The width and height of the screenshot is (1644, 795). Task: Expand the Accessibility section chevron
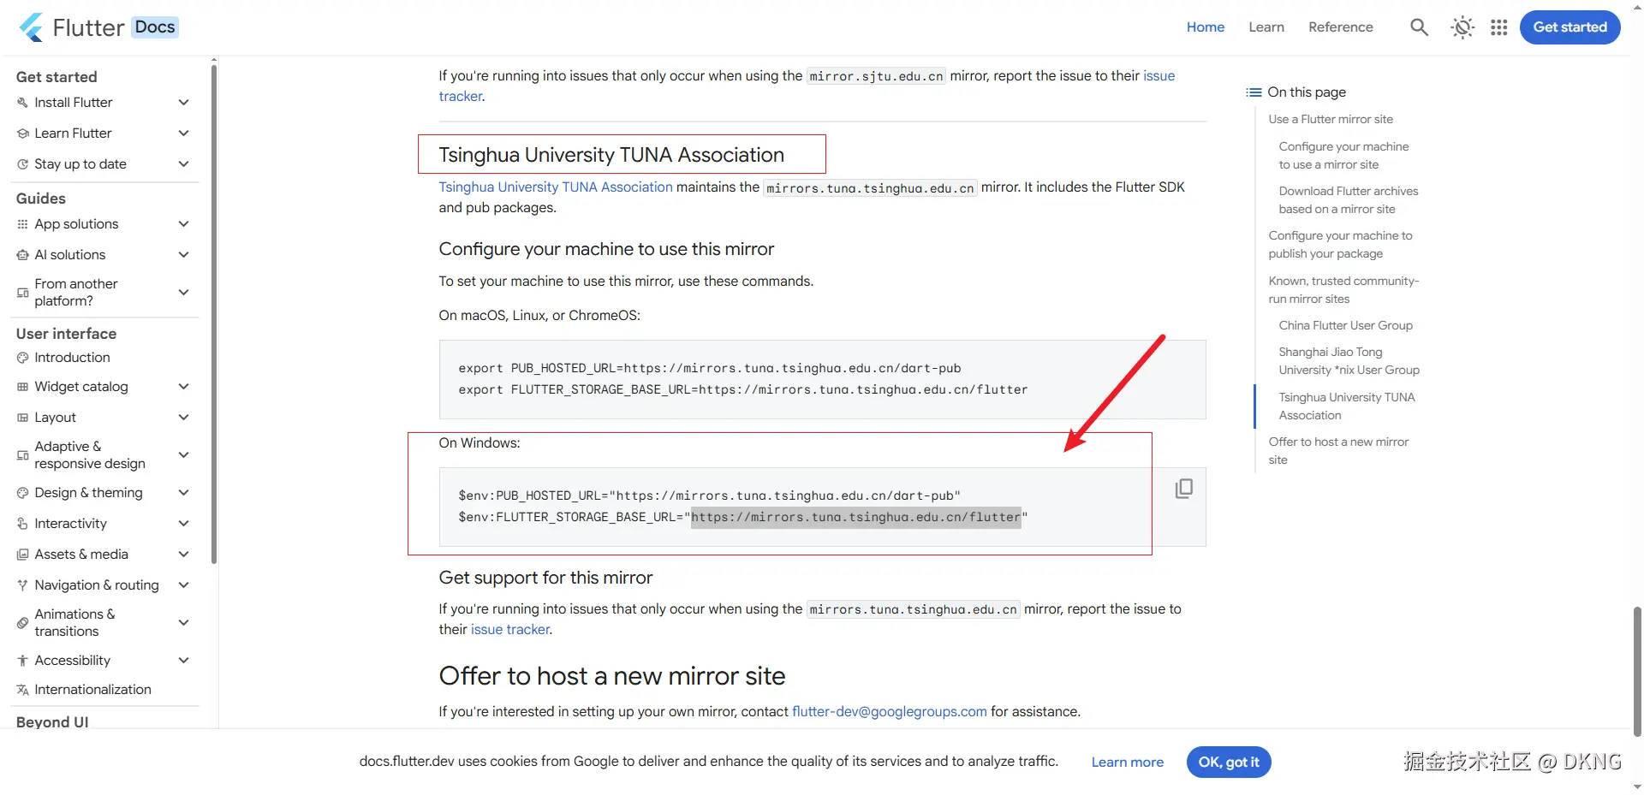tap(183, 661)
